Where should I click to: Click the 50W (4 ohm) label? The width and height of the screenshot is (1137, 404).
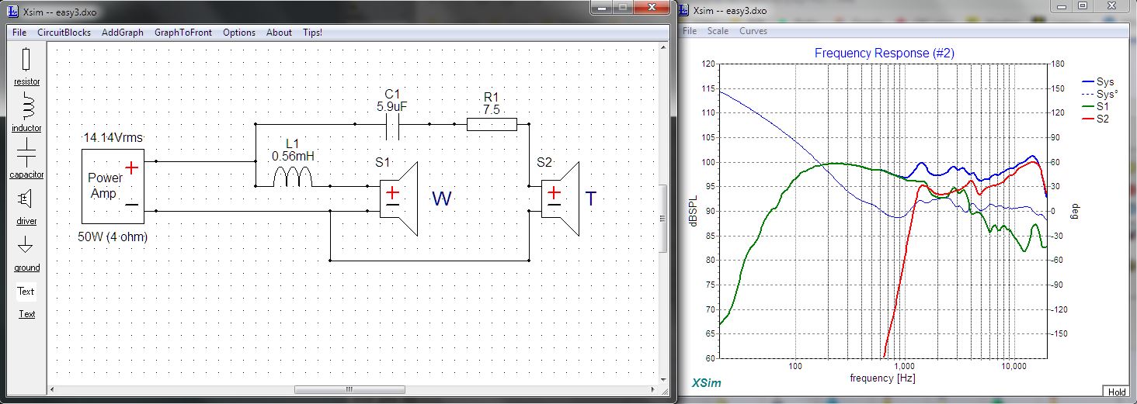pyautogui.click(x=113, y=236)
